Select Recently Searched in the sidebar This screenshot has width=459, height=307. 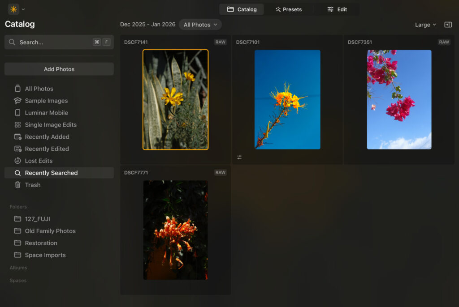point(52,173)
